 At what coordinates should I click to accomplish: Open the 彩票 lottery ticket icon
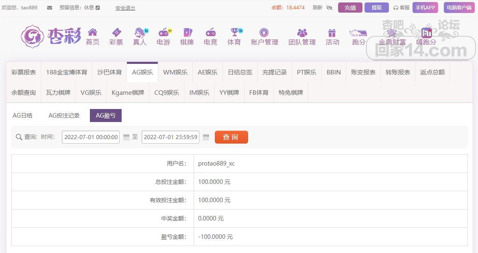point(116,32)
